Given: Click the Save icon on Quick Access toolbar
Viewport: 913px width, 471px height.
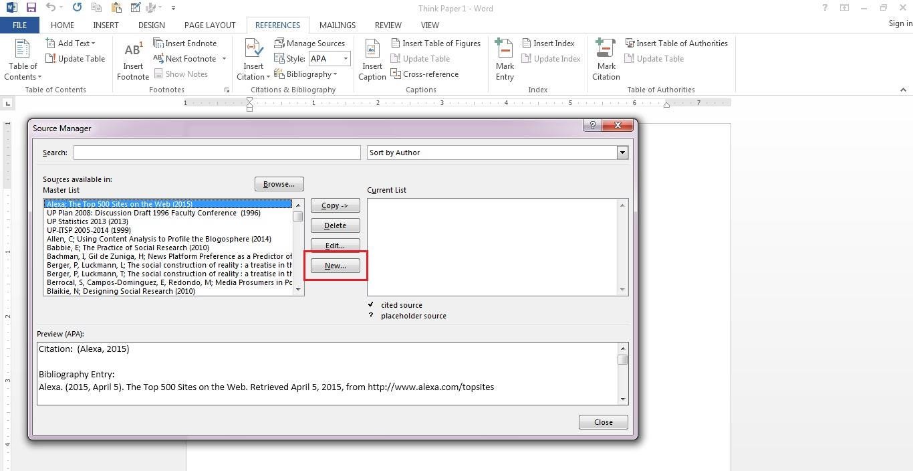Looking at the screenshot, I should [31, 8].
